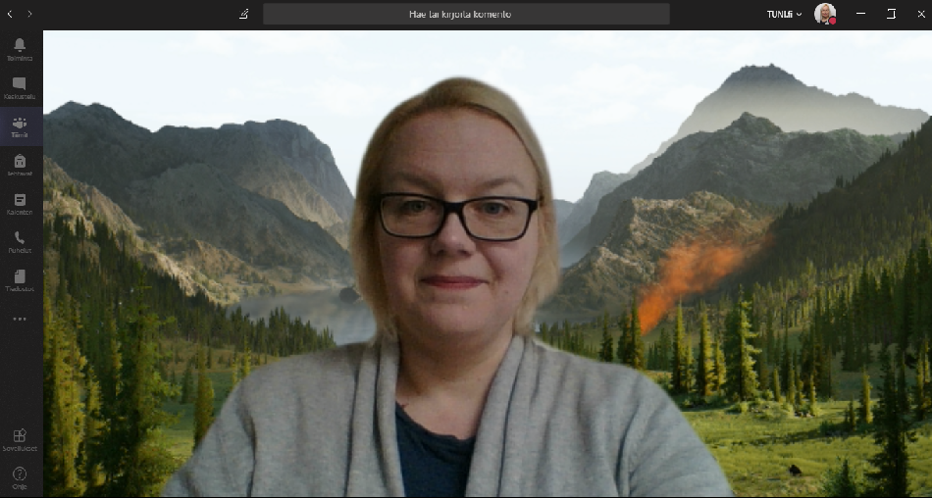Go back with the left arrow
The image size is (932, 498).
[10, 14]
